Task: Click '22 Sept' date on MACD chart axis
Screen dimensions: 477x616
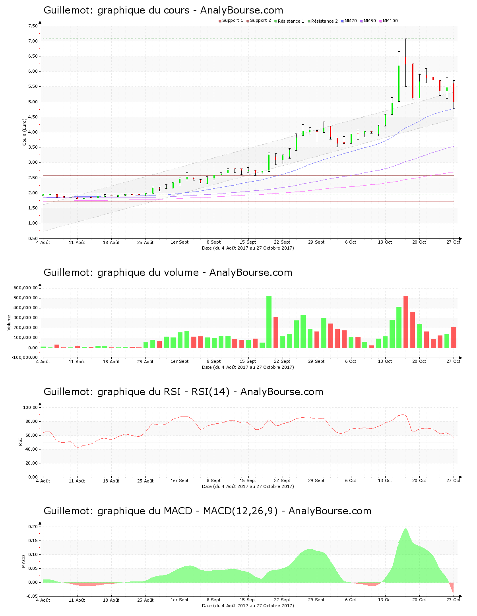Action: tap(282, 600)
